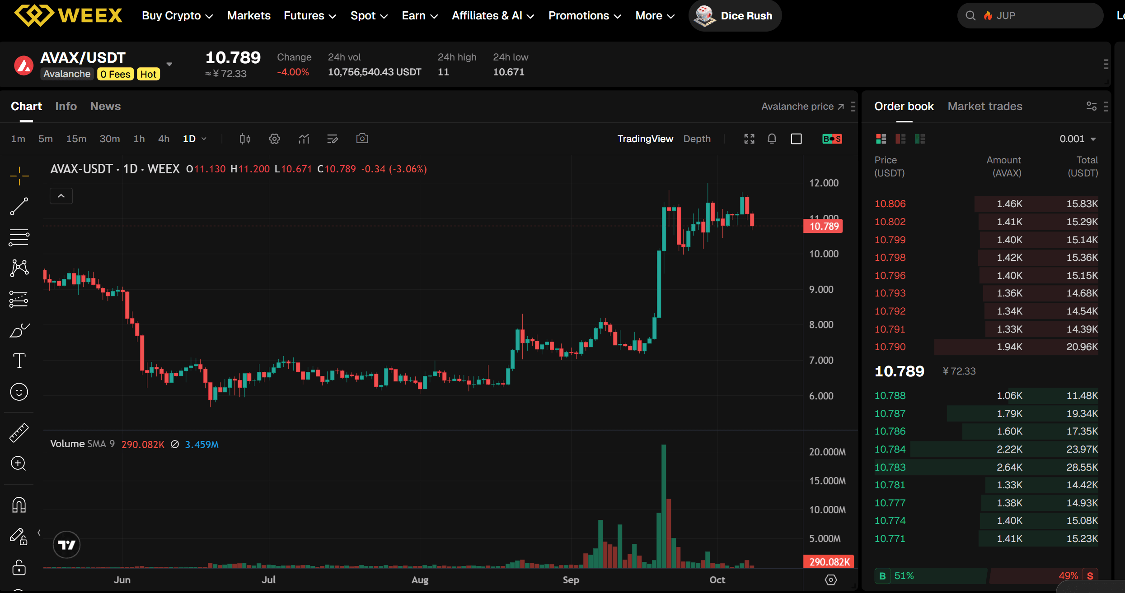Viewport: 1125px width, 593px height.
Task: Select the ruler measure tool
Action: click(x=19, y=433)
